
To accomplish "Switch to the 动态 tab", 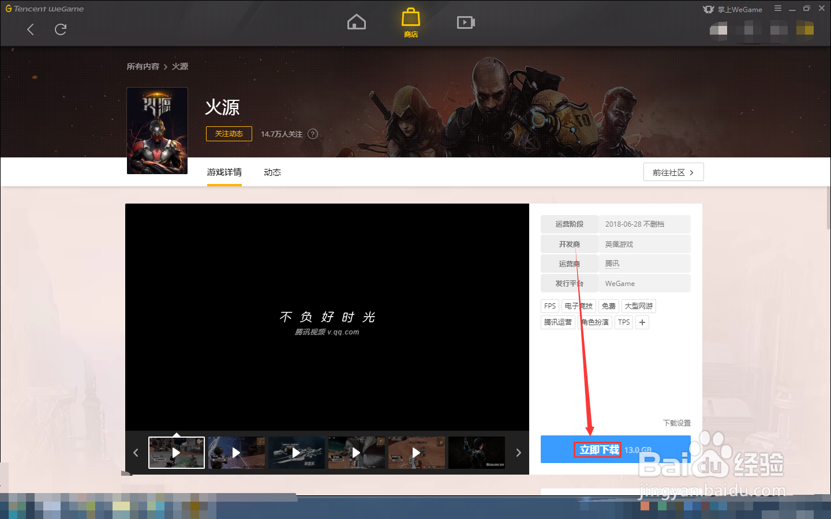I will (272, 172).
